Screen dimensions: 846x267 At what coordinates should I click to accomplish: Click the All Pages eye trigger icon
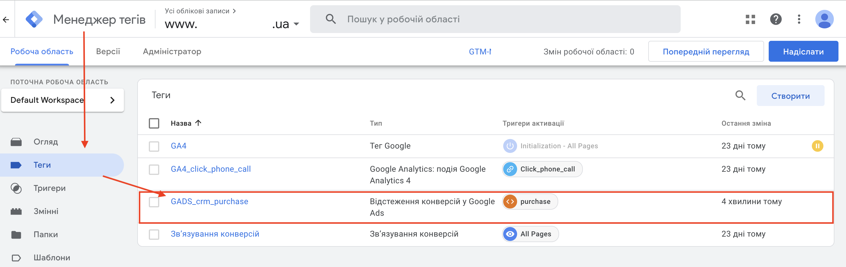[510, 234]
